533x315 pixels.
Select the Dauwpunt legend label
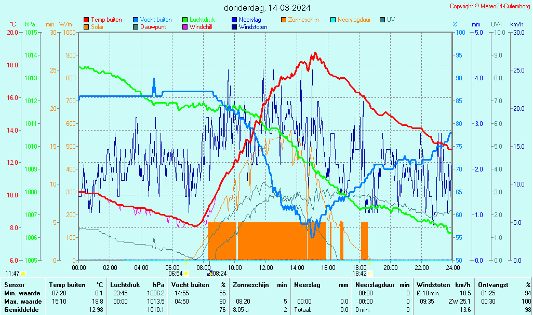click(x=153, y=27)
